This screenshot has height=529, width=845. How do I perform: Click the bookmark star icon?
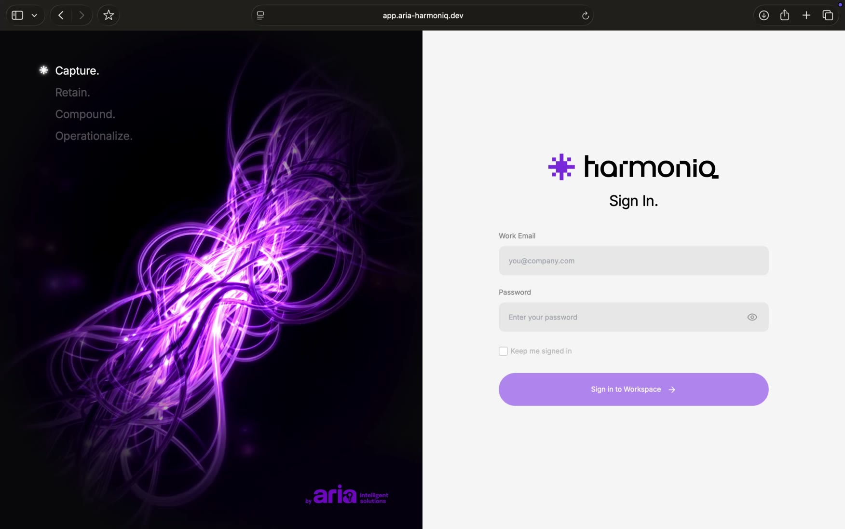109,15
